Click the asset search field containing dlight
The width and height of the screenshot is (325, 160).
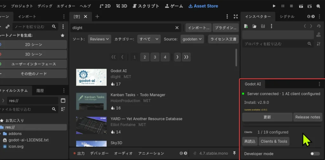126,28
